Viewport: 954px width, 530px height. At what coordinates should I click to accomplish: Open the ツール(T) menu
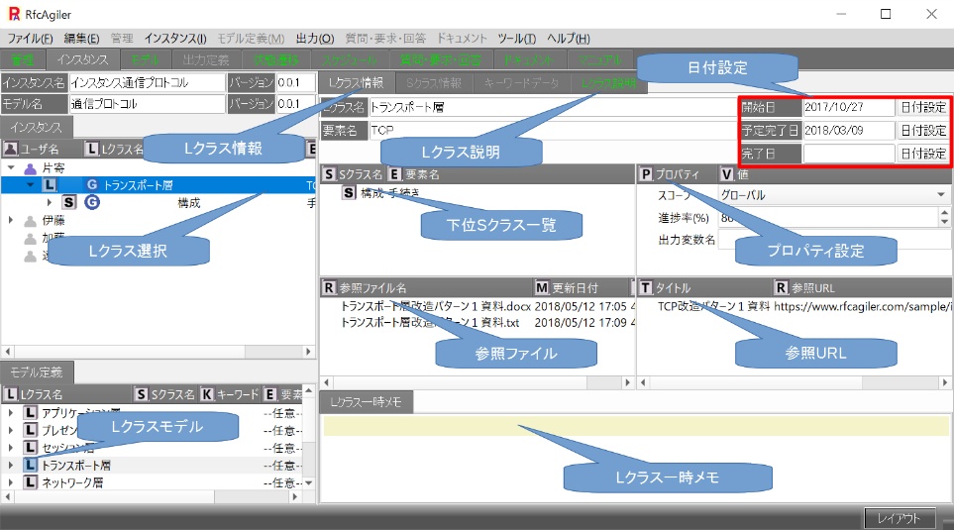(x=516, y=39)
